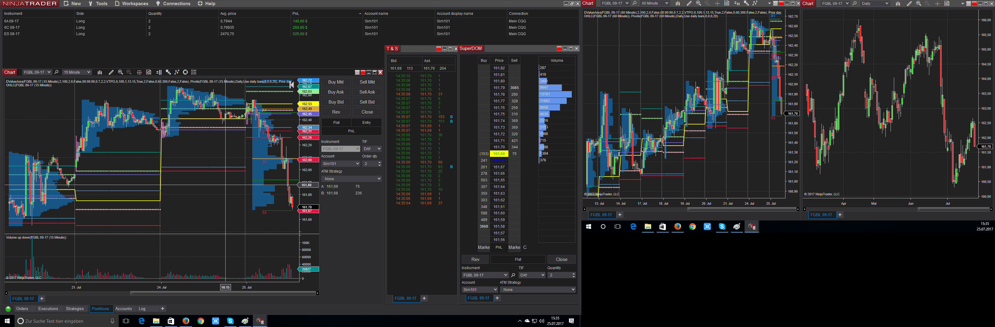Click Rev button in SuperDOM
This screenshot has width=995, height=327.
tap(475, 259)
